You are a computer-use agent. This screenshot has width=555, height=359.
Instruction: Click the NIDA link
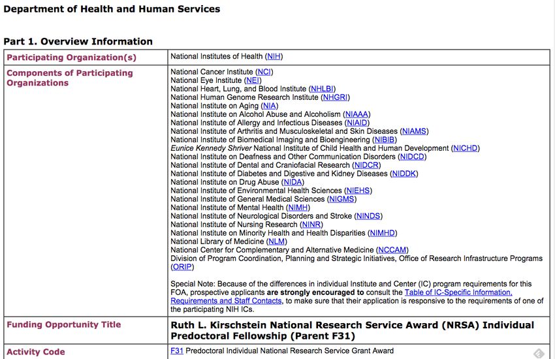[x=293, y=182]
